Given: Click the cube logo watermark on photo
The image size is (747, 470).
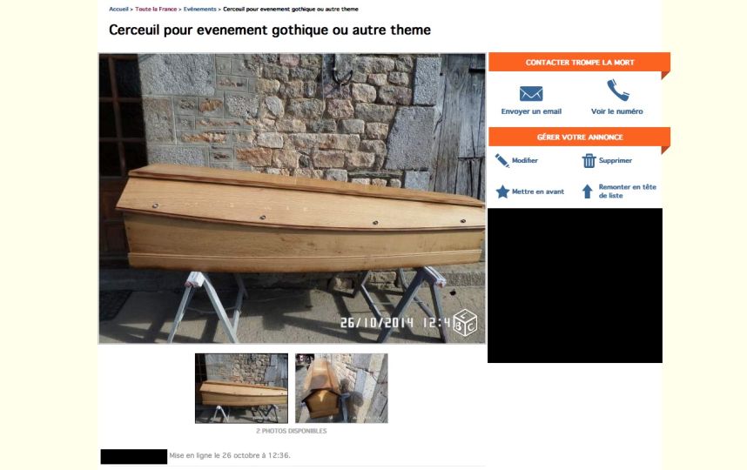Looking at the screenshot, I should (x=465, y=323).
